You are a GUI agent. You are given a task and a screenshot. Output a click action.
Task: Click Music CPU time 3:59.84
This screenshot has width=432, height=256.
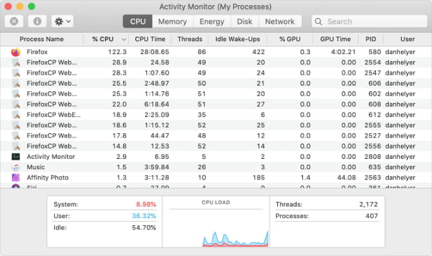click(x=157, y=167)
